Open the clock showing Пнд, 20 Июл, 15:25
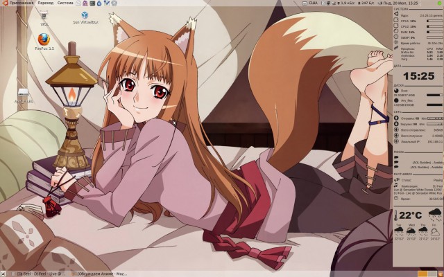 point(400,3)
